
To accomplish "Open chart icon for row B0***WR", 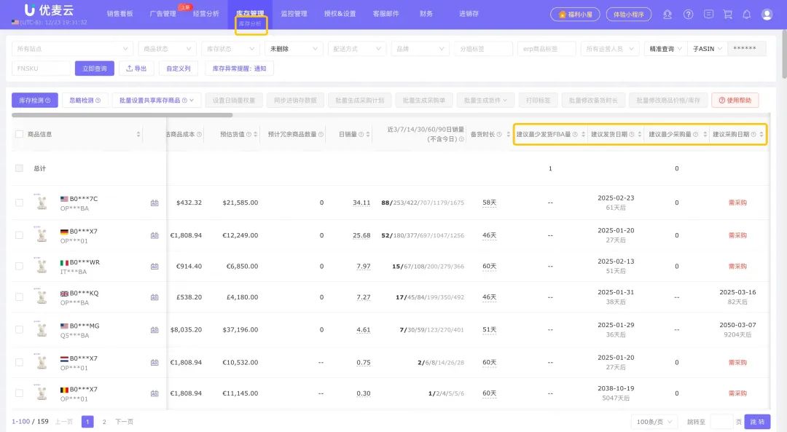I will pos(154,267).
